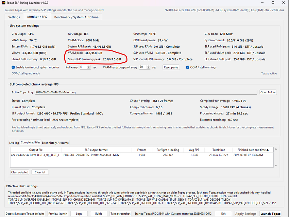Click the GPU clock 660 MHz reading
Screen dimensions: 289x217
click(226, 34)
